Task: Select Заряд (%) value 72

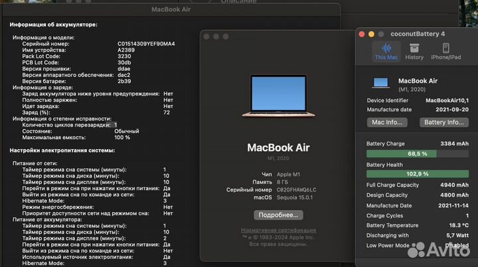Action: [167, 113]
